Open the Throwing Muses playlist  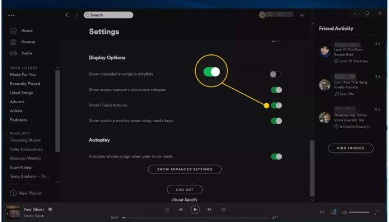click(25, 140)
